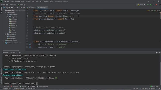Click the Collapse All icon in Project panel
The height and width of the screenshot is (90, 161).
[18, 8]
